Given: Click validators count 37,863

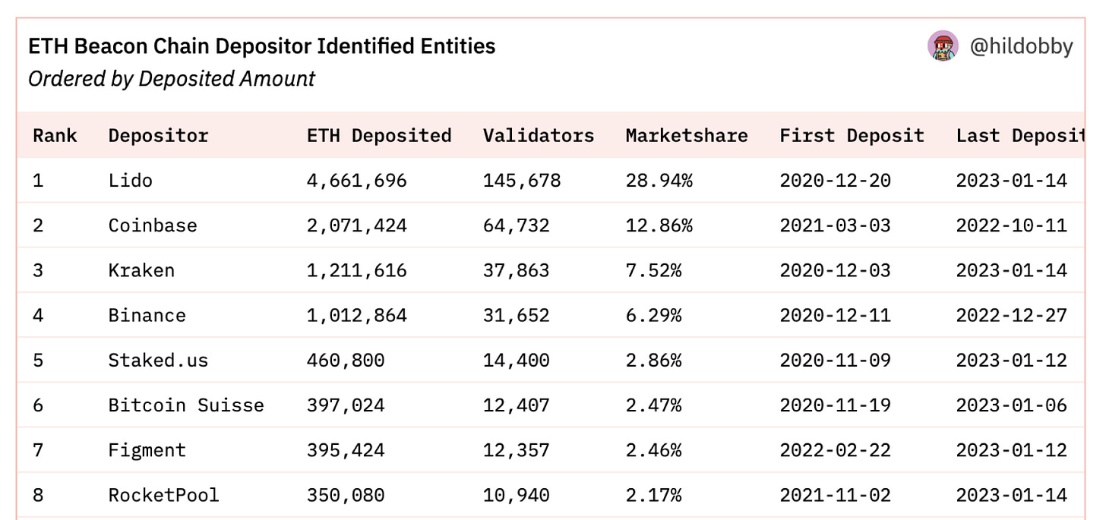Looking at the screenshot, I should click(517, 270).
